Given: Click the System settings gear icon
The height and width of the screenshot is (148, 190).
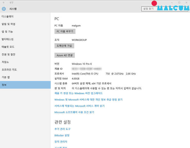Looking at the screenshot, I should [x=4, y=9].
